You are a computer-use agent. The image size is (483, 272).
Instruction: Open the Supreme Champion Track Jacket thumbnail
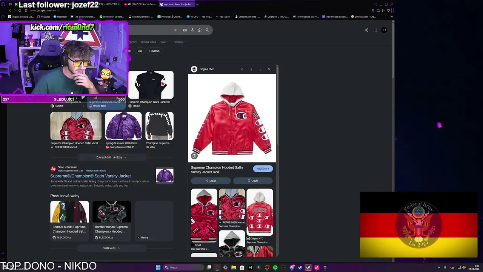151,85
